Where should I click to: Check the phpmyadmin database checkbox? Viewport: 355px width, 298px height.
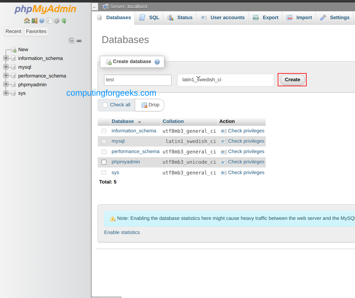104,162
